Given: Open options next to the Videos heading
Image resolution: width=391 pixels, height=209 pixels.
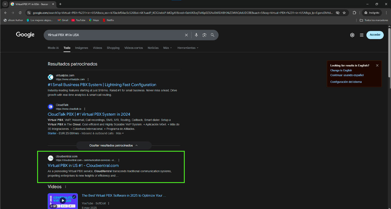Looking at the screenshot, I should pos(65,187).
